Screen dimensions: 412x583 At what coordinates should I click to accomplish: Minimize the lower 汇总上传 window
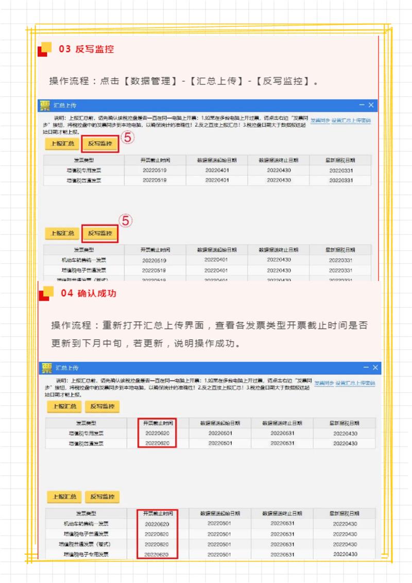coord(366,368)
